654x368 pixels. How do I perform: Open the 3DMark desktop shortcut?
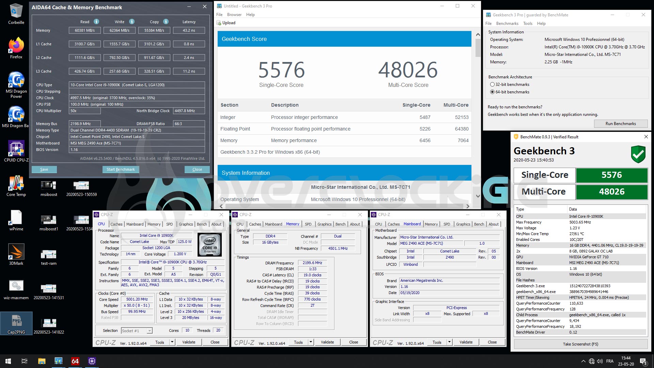16,255
